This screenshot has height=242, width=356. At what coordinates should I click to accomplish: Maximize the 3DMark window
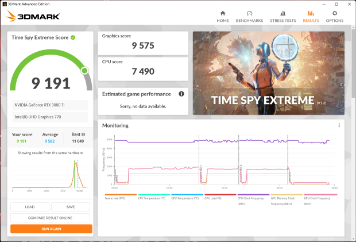(x=336, y=4)
